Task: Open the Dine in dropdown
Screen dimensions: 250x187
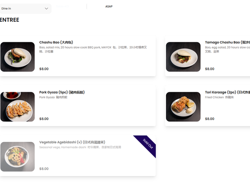Action: [x=22, y=9]
